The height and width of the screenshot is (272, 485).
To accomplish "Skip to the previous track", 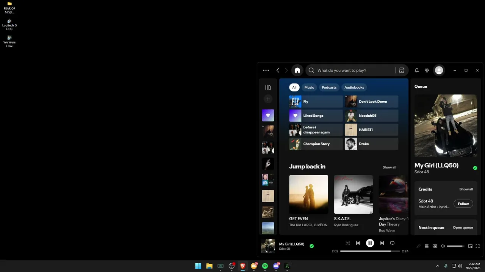I will 358,243.
